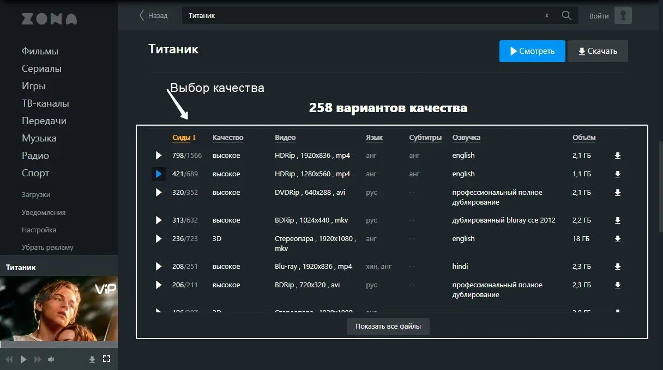Open the Сериалы section
This screenshot has width=663, height=370.
[41, 69]
